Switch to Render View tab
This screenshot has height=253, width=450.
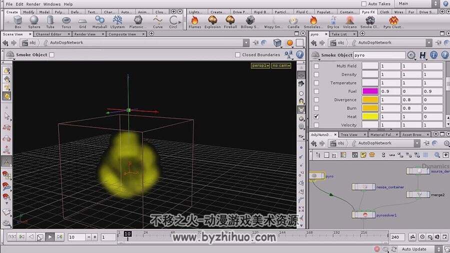85,34
